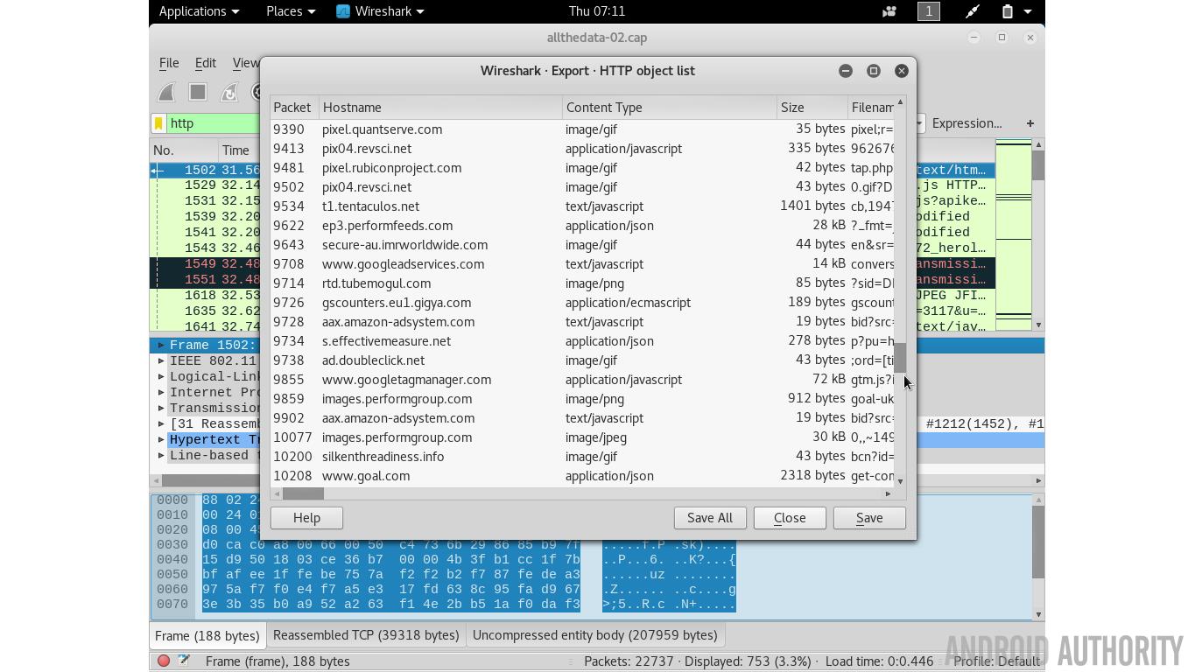Click the pen-shaped icon in top panel
This screenshot has height=672, width=1195.
973,11
